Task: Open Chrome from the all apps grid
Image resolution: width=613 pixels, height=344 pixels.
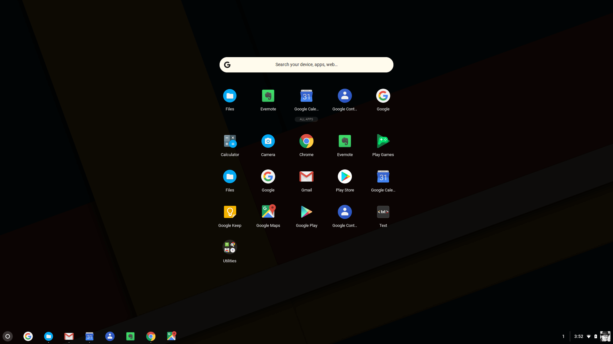Action: [306, 141]
